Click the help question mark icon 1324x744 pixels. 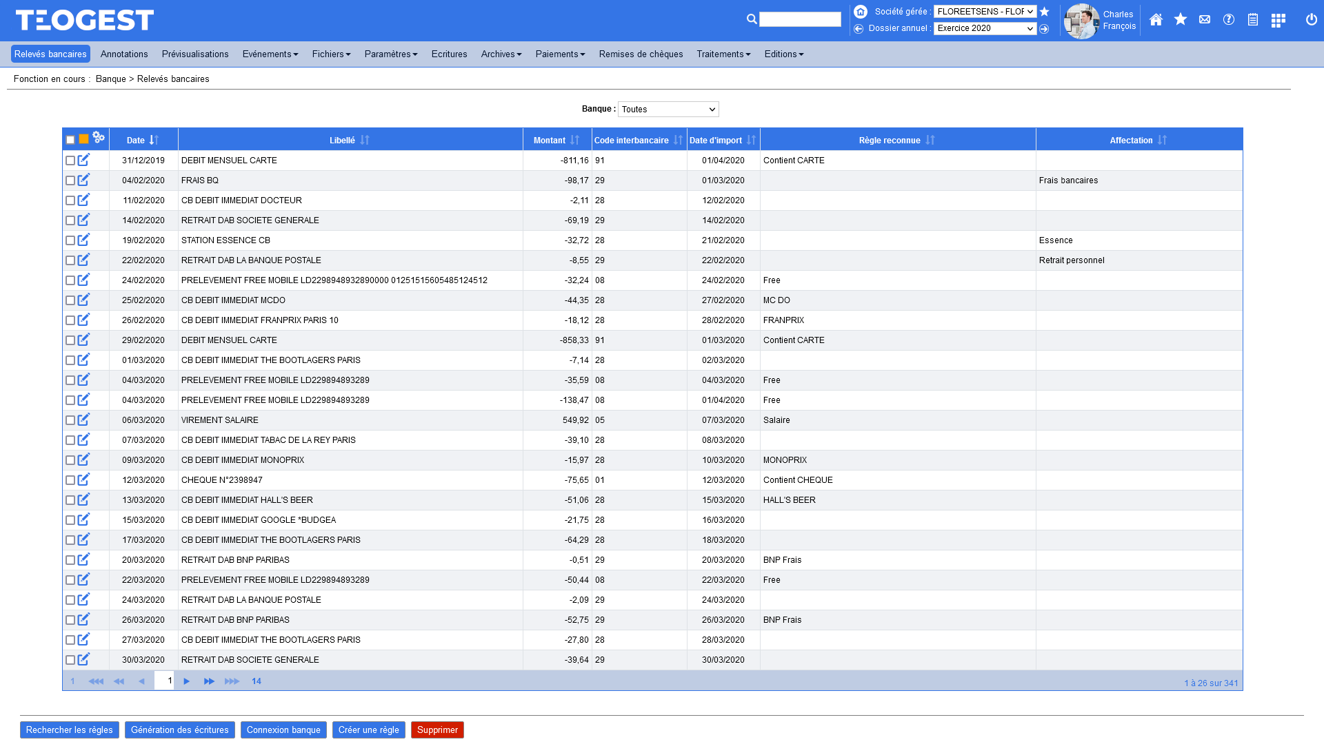pyautogui.click(x=1229, y=20)
